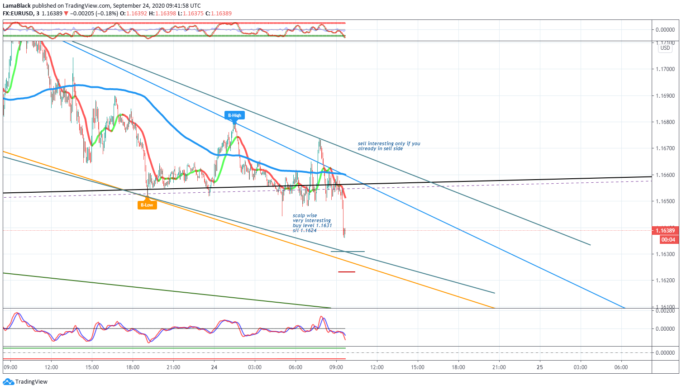682x390 pixels.
Task: Click the TradingView brand text
Action: pos(31,382)
